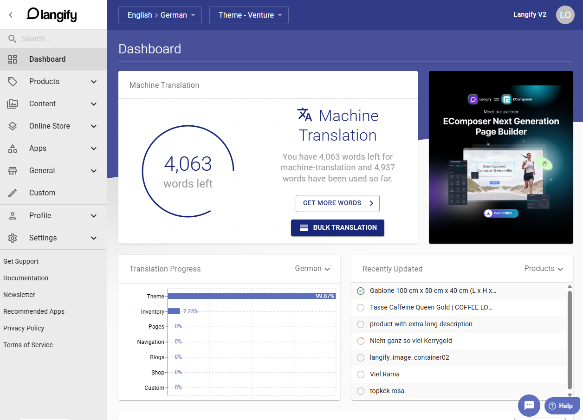Click the status circle for product with extra long description

pos(361,324)
